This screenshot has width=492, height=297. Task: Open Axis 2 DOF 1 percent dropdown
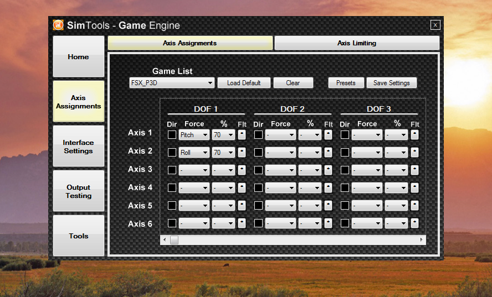coord(223,152)
